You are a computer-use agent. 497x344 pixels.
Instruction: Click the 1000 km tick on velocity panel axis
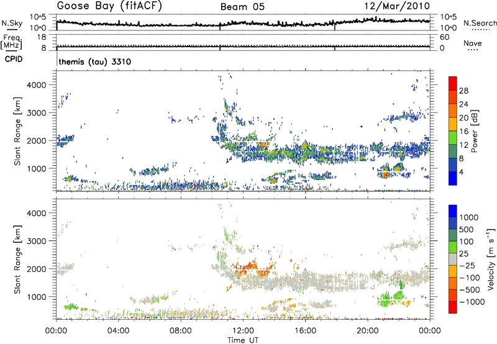[x=37, y=297]
